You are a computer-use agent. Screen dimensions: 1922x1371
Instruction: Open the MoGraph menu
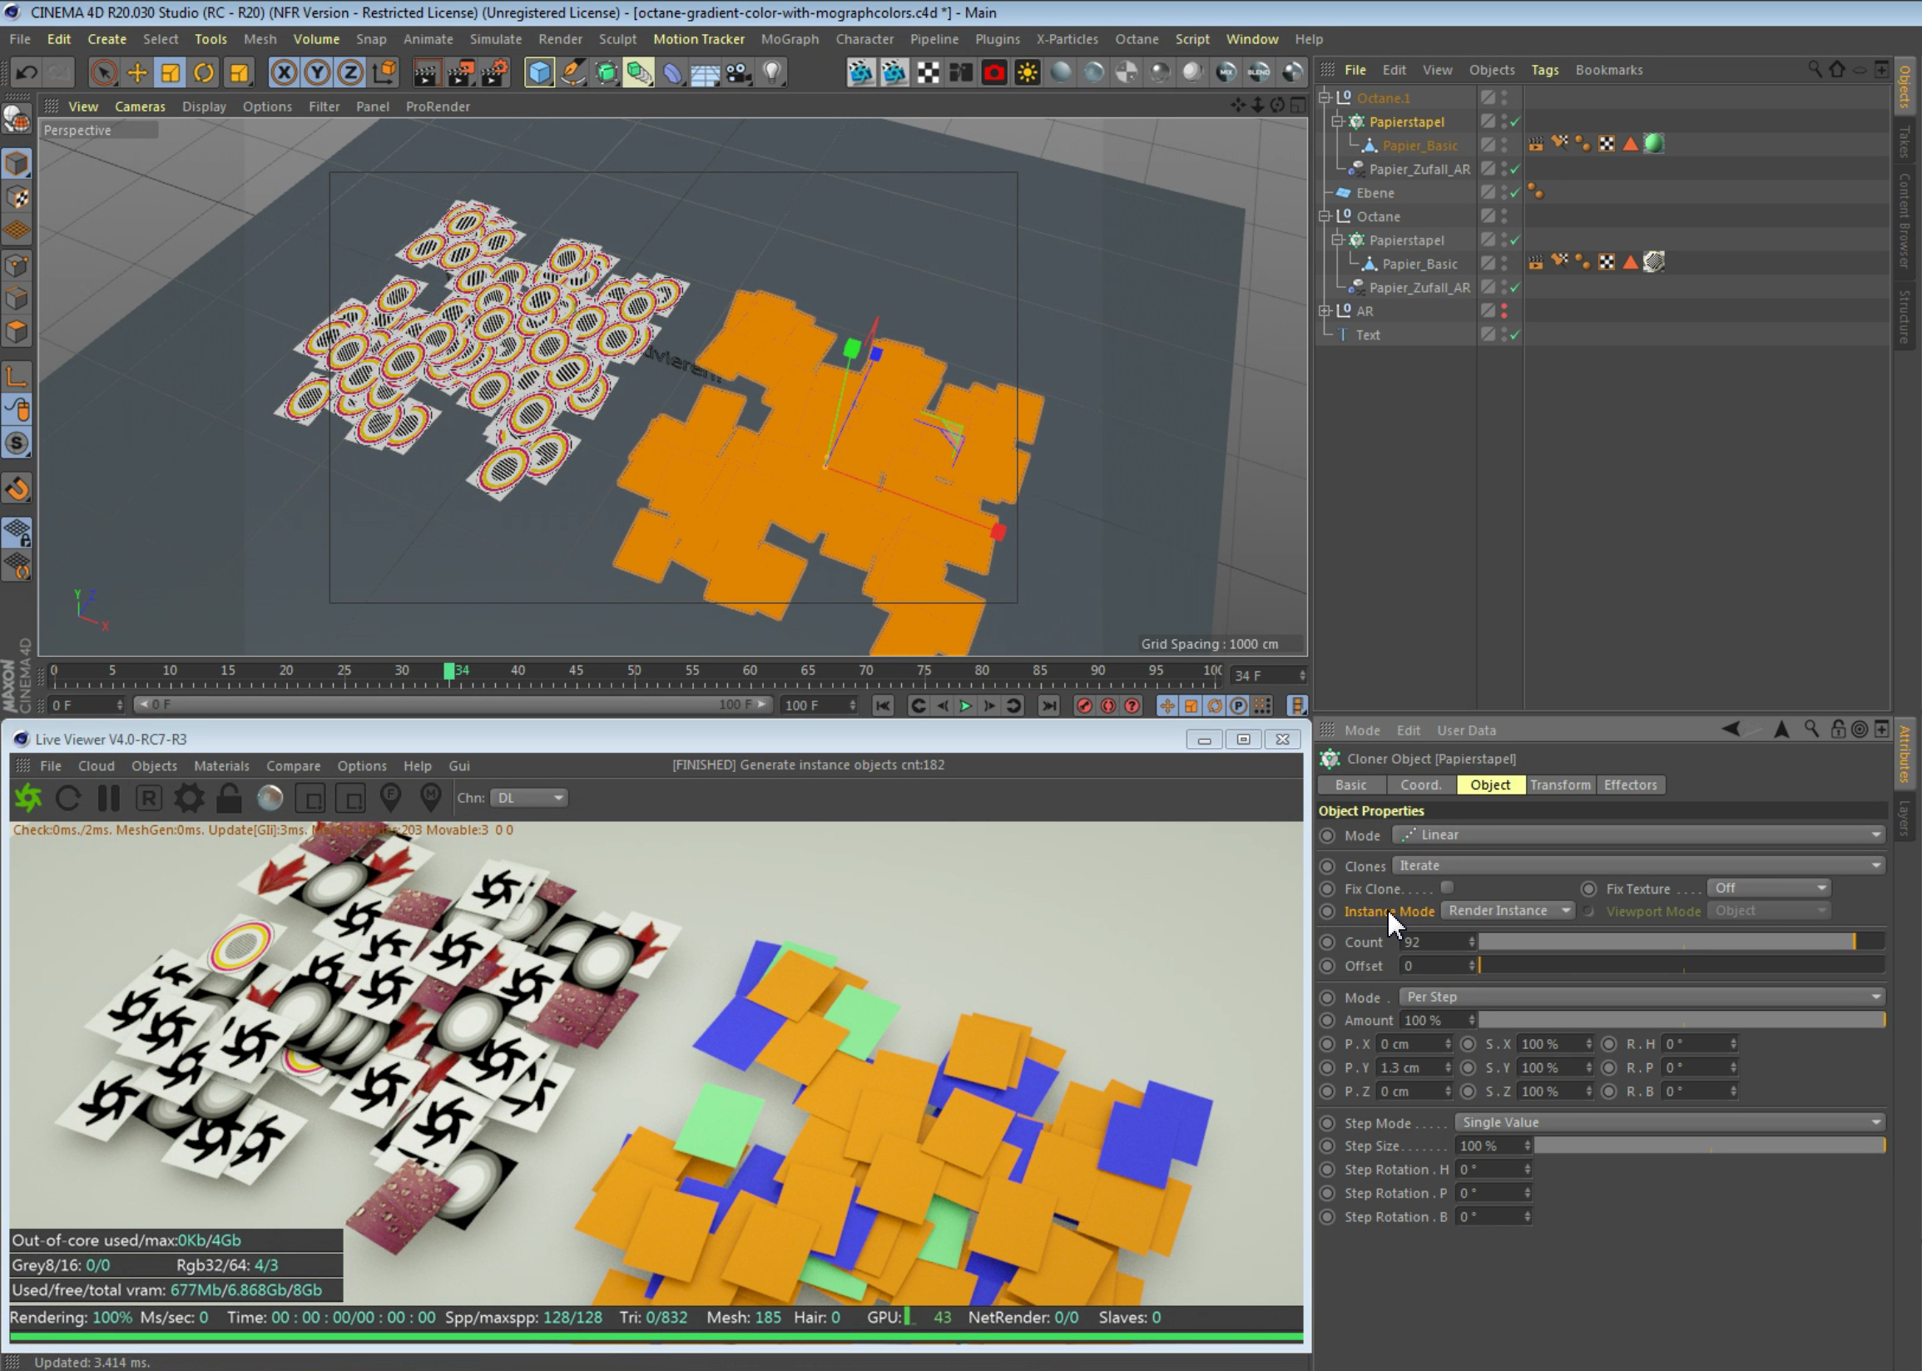(x=790, y=39)
